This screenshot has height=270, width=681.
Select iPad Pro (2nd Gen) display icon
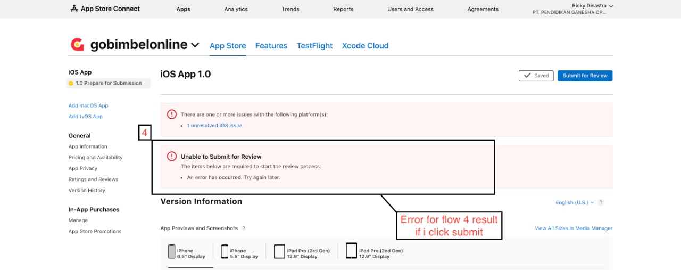click(x=351, y=250)
